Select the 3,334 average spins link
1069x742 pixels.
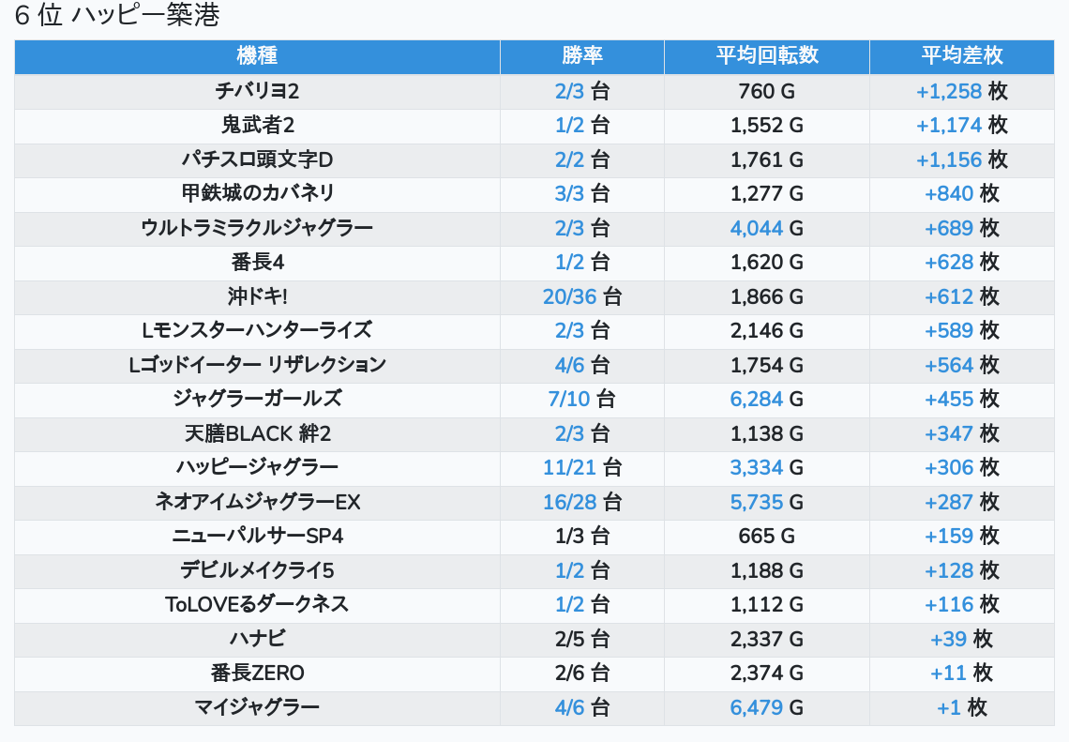pyautogui.click(x=757, y=468)
